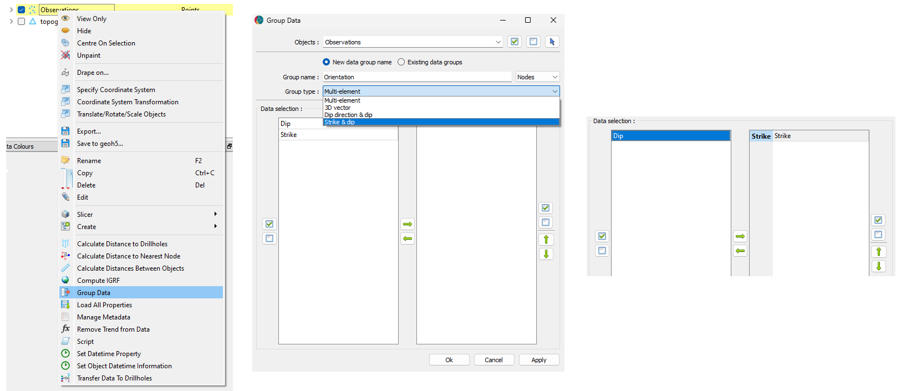Click the deselect-all icon beside Objects dropdown
The height and width of the screenshot is (391, 901).
pos(533,42)
